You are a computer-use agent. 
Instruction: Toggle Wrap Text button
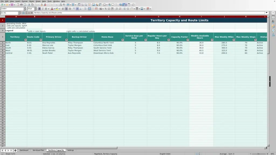pos(85,9)
